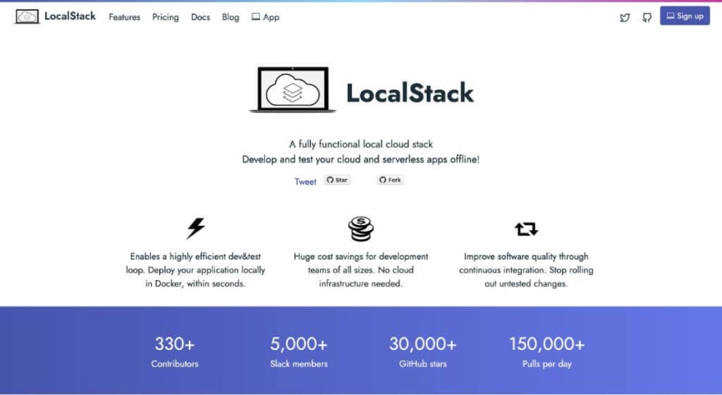Open the Docs navigation link
This screenshot has height=395, width=722.
pyautogui.click(x=200, y=17)
